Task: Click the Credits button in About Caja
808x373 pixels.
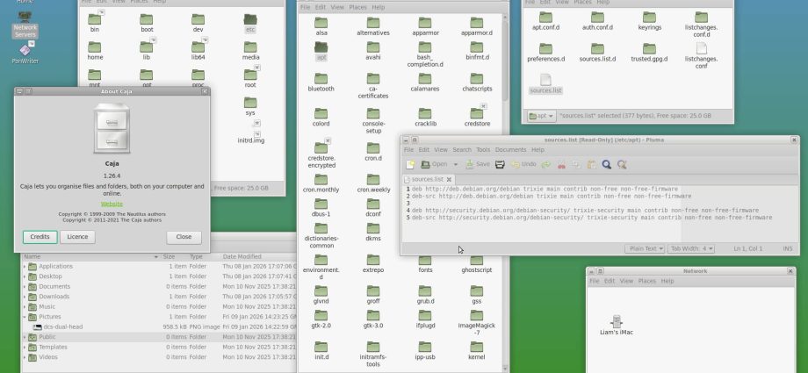Action: pos(40,237)
